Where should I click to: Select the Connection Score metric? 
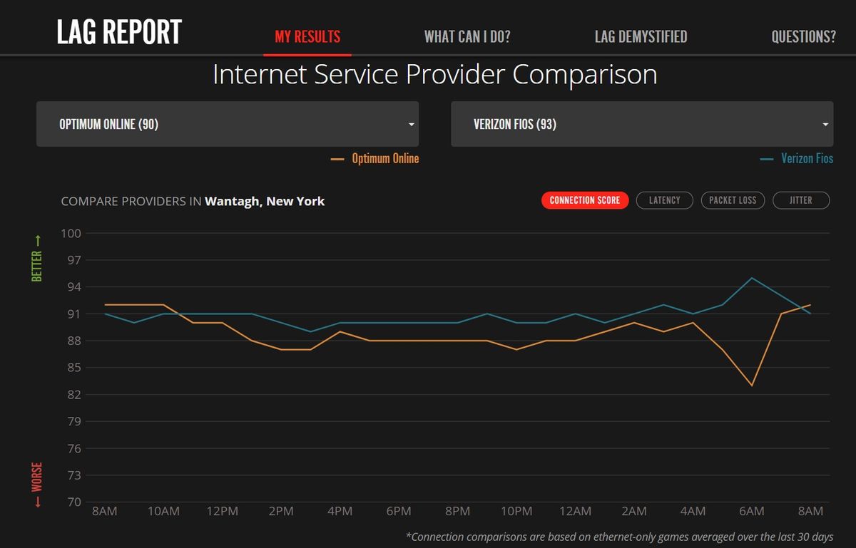coord(585,200)
